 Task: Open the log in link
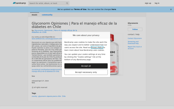[157, 3]
